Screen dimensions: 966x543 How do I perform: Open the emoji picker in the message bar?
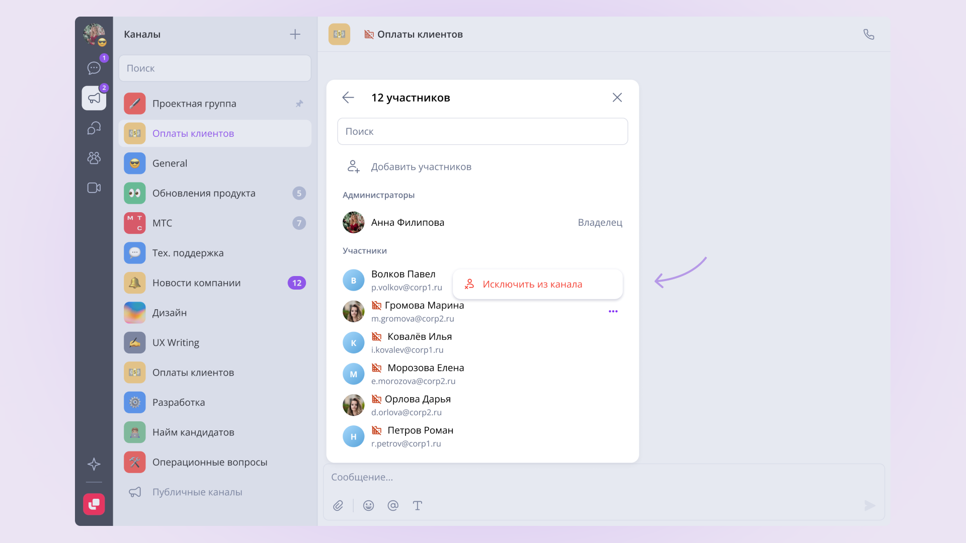tap(369, 505)
